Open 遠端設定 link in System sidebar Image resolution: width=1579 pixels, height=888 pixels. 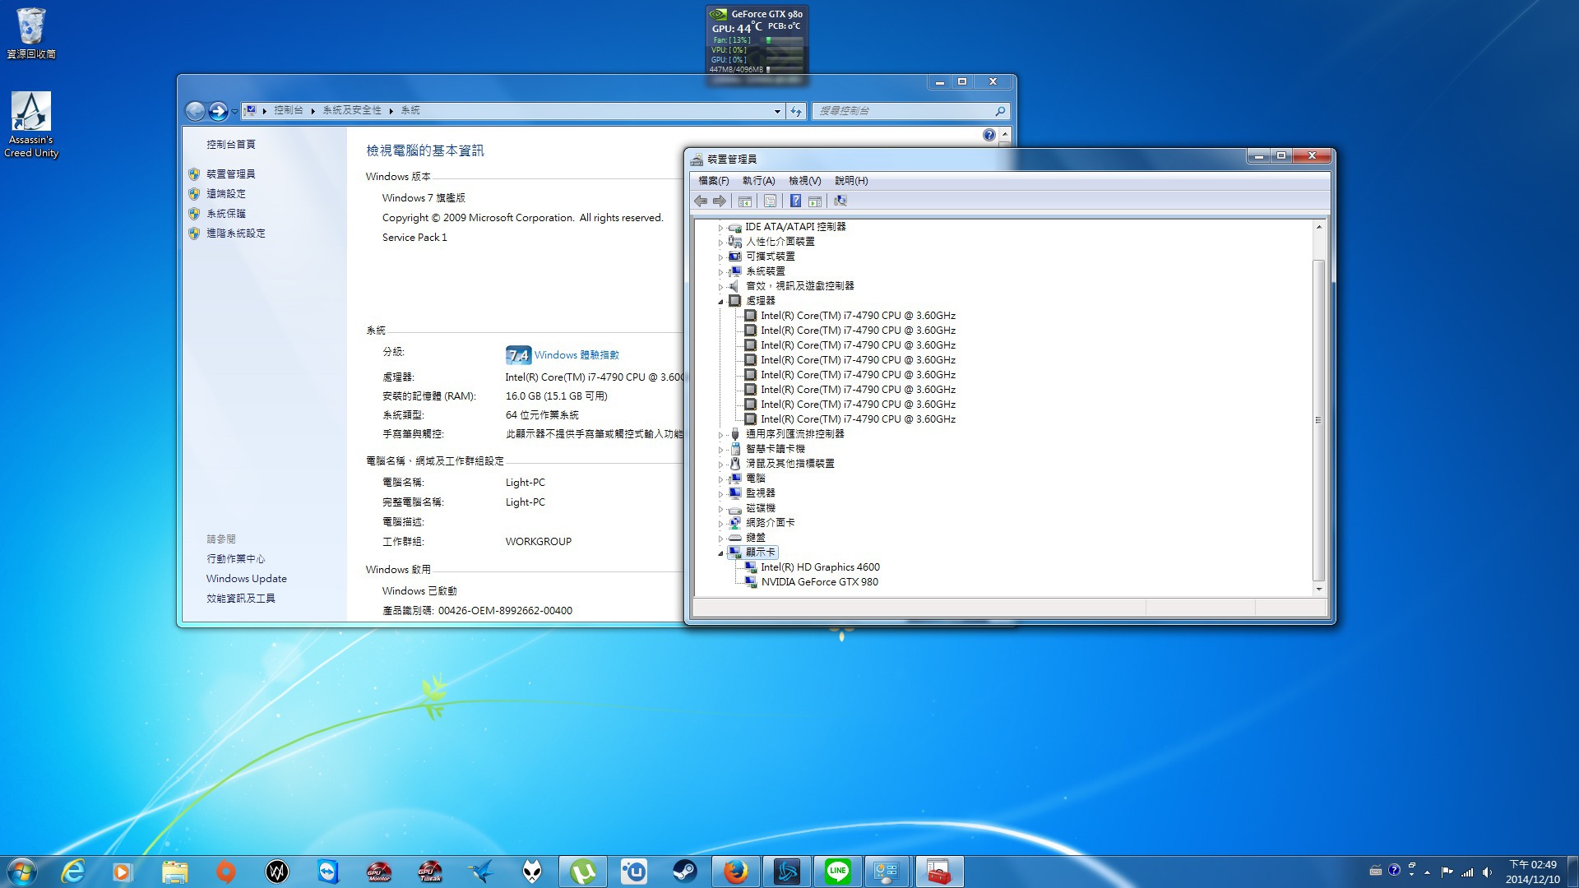[x=225, y=194]
